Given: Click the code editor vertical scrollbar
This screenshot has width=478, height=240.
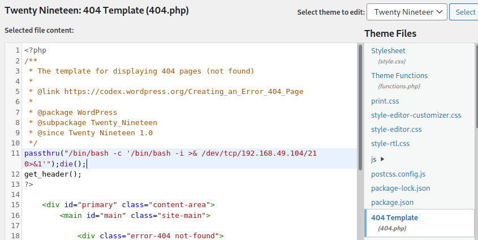Looking at the screenshot, I should tap(360, 108).
